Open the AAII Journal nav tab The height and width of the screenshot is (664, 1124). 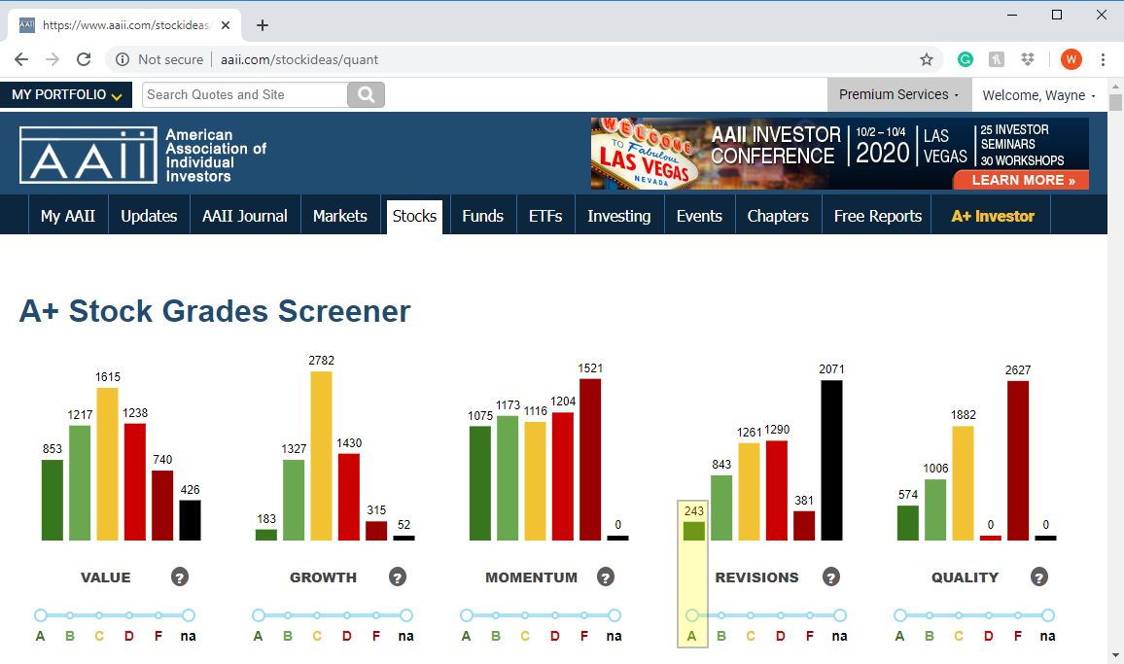244,216
